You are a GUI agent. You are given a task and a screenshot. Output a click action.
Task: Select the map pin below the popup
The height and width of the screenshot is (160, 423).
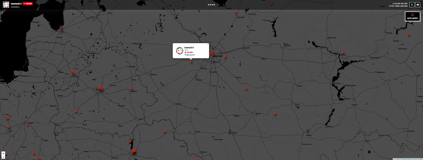pos(191,61)
